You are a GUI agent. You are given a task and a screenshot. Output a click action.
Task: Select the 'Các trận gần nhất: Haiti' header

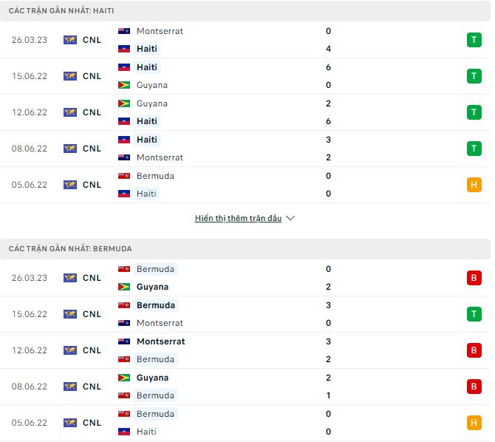click(x=61, y=11)
